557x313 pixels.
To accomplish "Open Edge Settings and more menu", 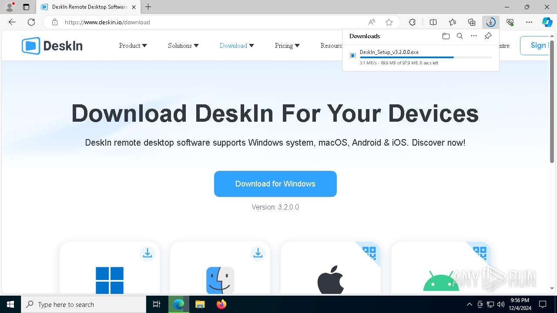I will (529, 22).
